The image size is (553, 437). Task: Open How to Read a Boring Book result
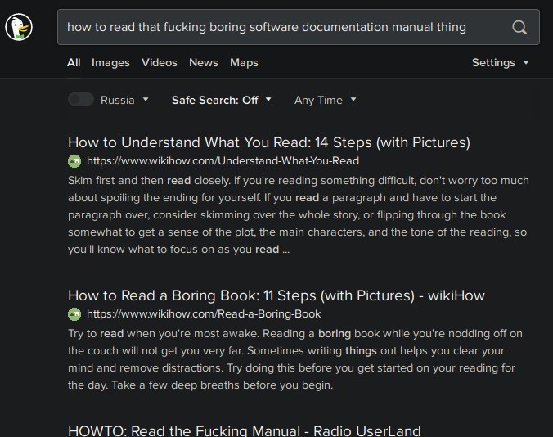(x=276, y=295)
